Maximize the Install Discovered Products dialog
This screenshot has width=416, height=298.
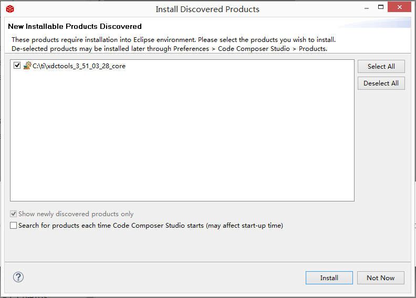point(381,7)
